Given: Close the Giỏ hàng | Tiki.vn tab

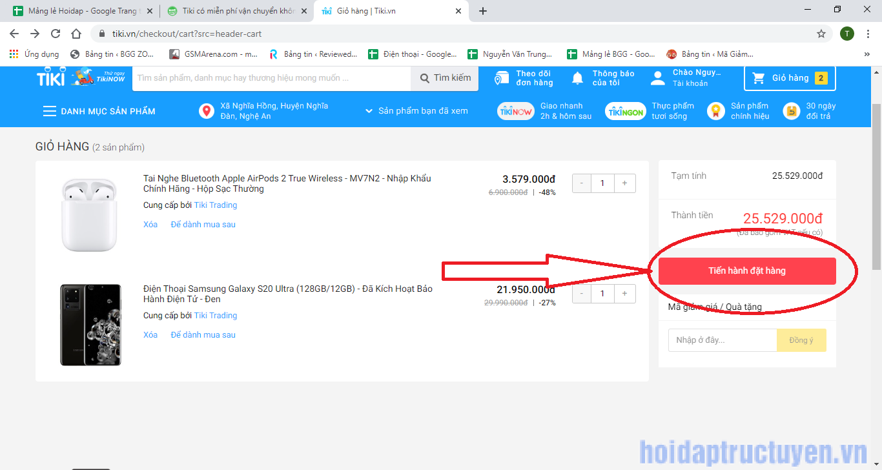Looking at the screenshot, I should click(458, 11).
